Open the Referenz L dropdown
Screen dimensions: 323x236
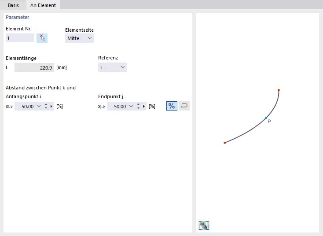112,67
